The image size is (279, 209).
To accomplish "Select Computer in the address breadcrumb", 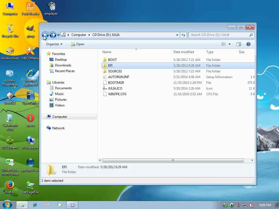I will point(79,35).
